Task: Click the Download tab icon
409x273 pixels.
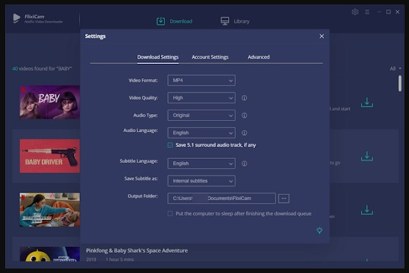Action: (x=160, y=21)
